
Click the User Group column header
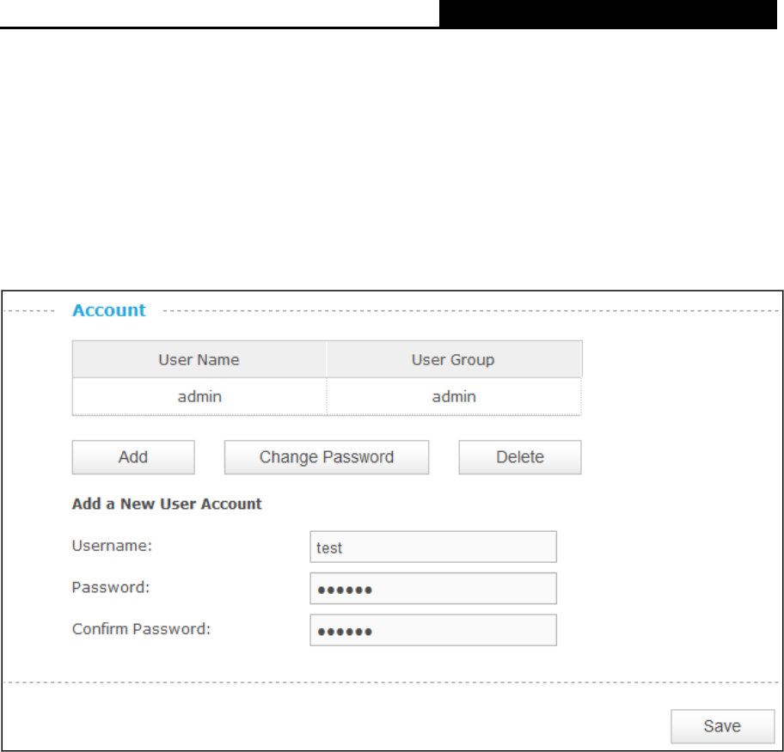tap(454, 359)
